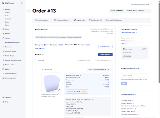Open Parts in the sidebar
Viewport: 160px width, 118px height.
pos(7,16)
